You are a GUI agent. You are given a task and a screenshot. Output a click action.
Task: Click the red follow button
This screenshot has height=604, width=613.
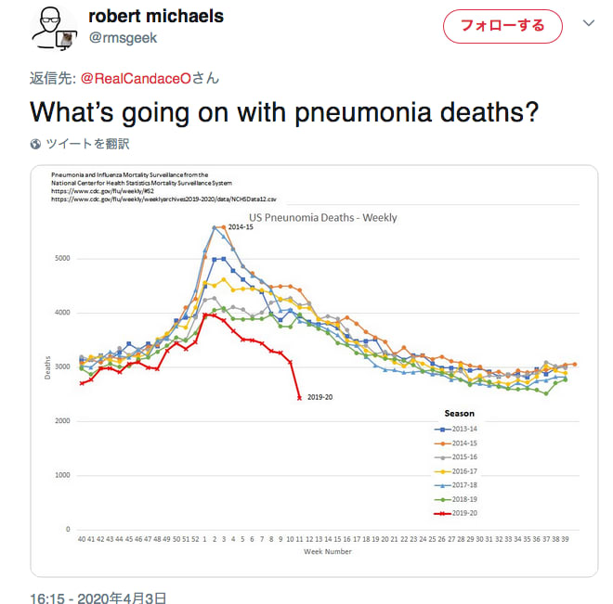pos(502,26)
